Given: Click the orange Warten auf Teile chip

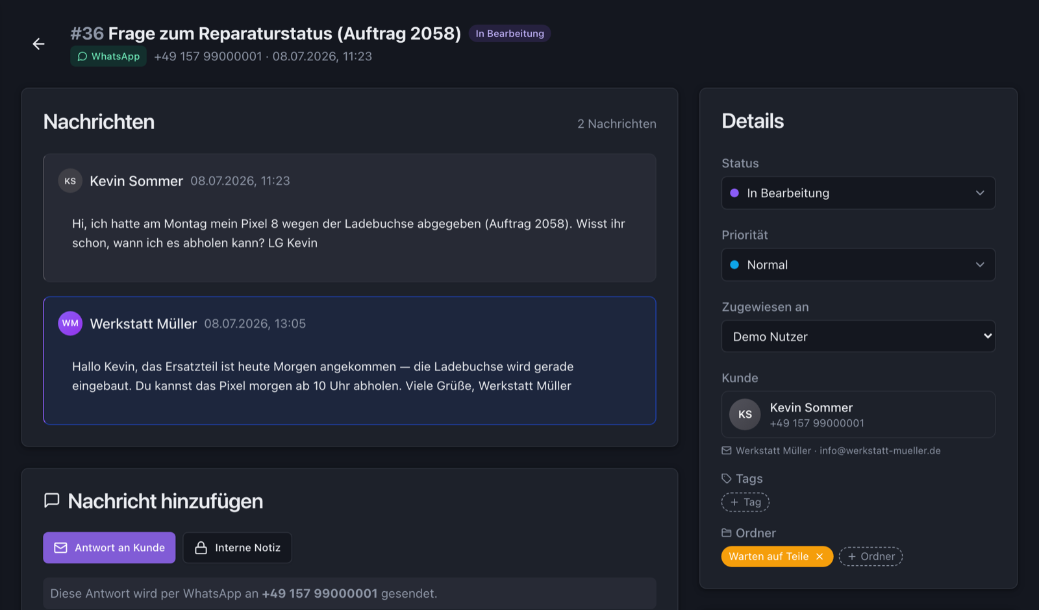Looking at the screenshot, I should click(769, 557).
